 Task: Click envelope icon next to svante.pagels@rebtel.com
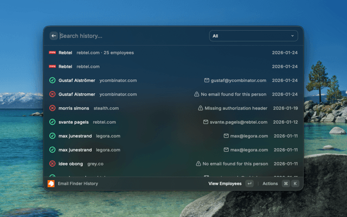click(206, 122)
